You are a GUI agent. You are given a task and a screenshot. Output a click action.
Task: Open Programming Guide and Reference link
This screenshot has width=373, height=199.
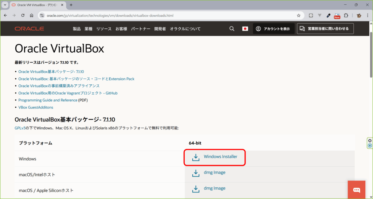point(48,100)
